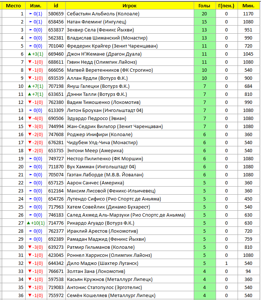Screen dimensions: 261x300
Task: Click the blue arrow for Нестор Пилипенко row
Action: point(31,159)
